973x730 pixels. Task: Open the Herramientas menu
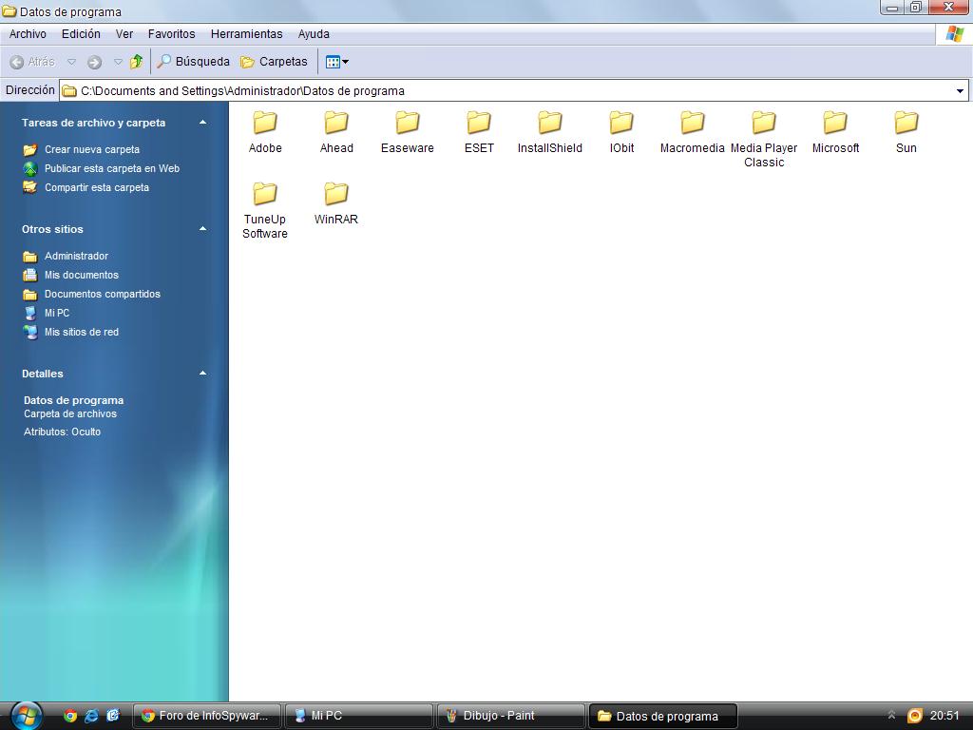(246, 34)
